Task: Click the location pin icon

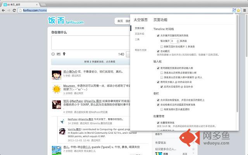Action: (x=64, y=54)
